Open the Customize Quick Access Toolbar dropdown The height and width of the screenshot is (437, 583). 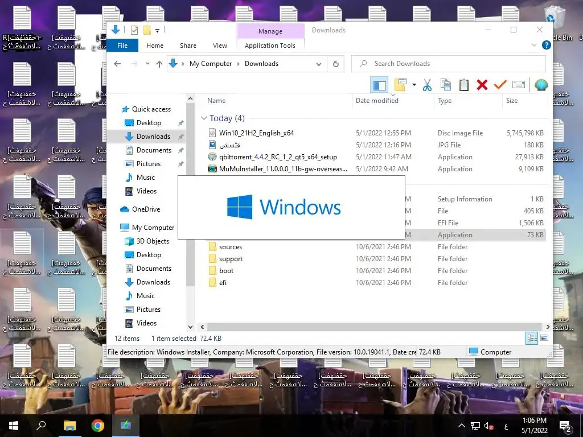tap(157, 31)
